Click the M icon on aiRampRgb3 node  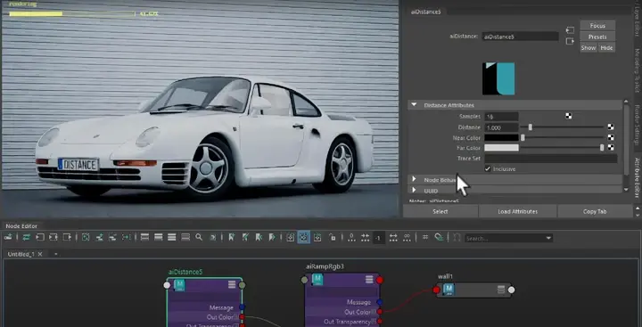pos(317,280)
